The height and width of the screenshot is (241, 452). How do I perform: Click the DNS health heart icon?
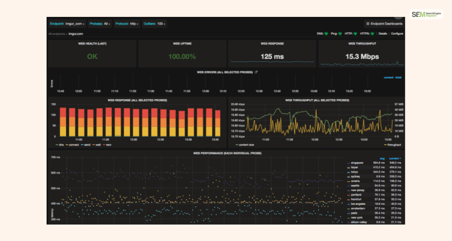326,34
